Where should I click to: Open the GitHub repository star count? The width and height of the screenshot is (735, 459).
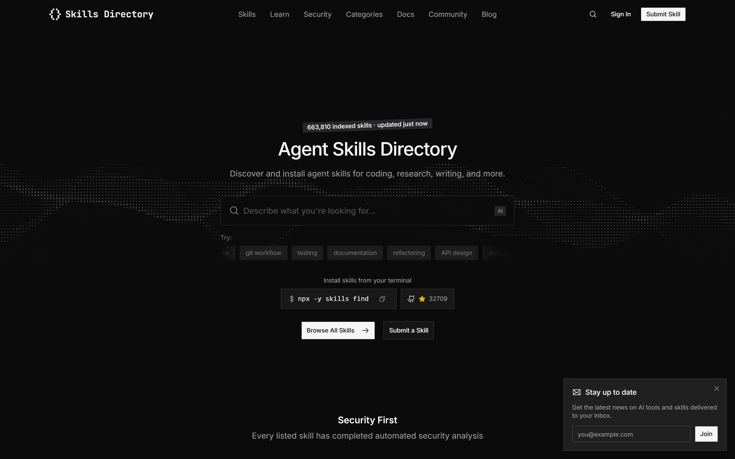point(427,299)
